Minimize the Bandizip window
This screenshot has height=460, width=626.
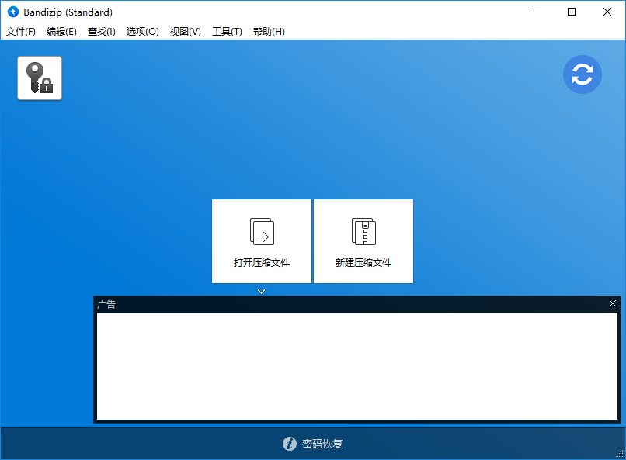[536, 12]
